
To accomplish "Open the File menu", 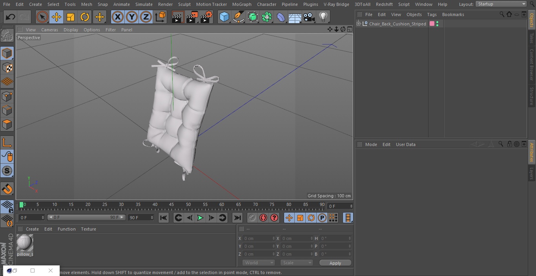I will (7, 4).
